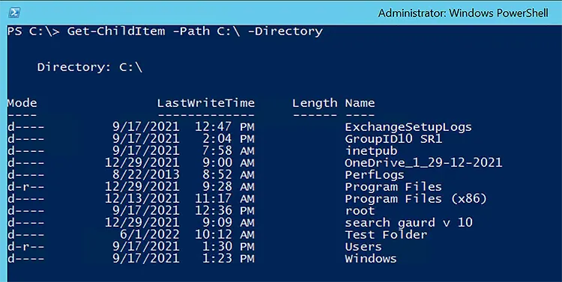This screenshot has height=282, width=562.
Task: Select the folder name 'search gaurd v 10'
Action: pos(408,223)
